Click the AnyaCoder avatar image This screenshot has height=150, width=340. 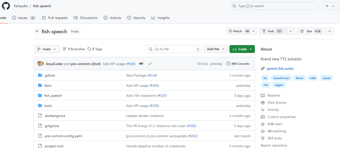coord(39,64)
